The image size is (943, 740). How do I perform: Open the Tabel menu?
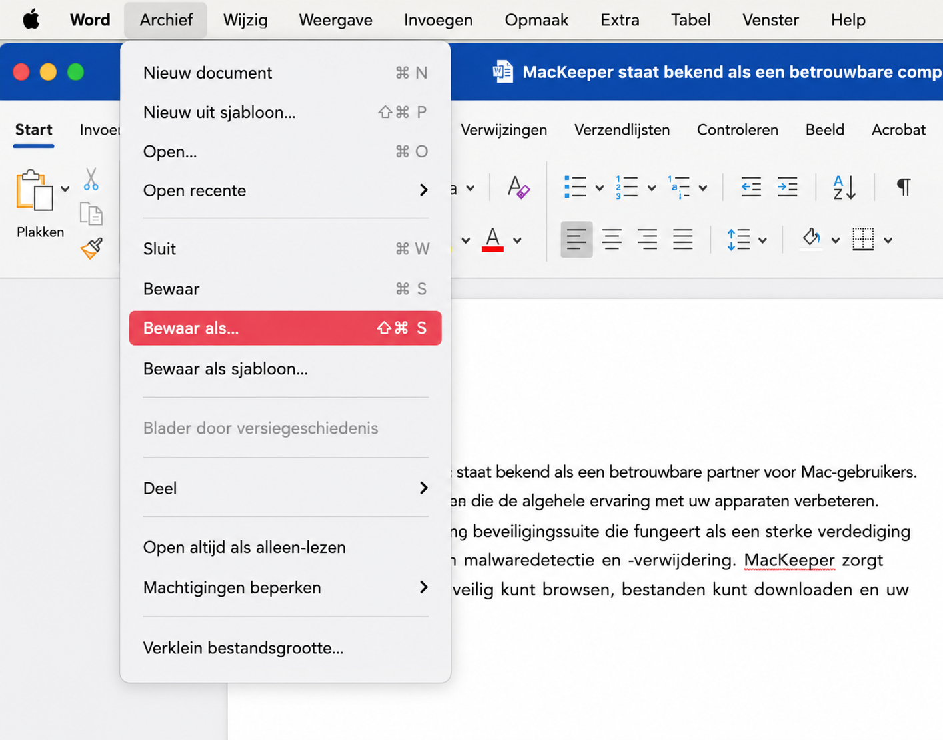[x=690, y=20]
